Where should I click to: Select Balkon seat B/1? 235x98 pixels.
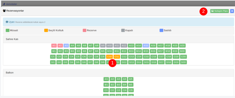pos(106,85)
